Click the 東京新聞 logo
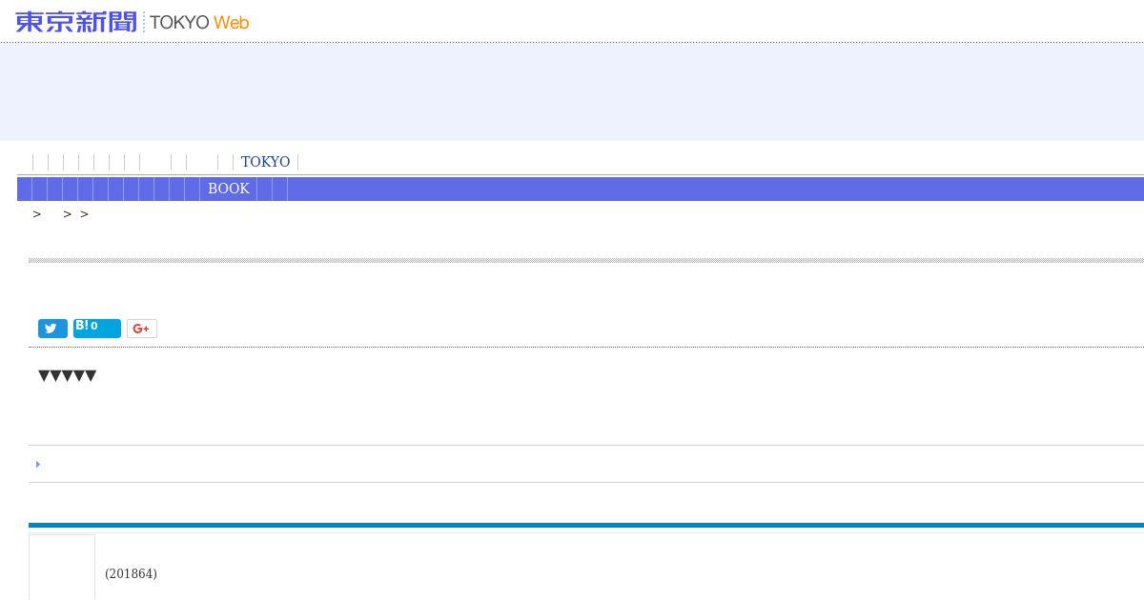The image size is (1144, 600). [x=76, y=22]
